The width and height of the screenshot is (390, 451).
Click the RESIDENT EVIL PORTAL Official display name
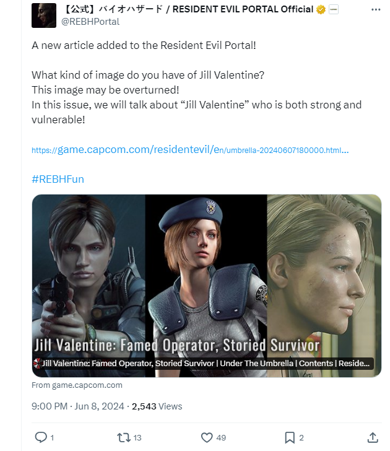[x=186, y=11]
